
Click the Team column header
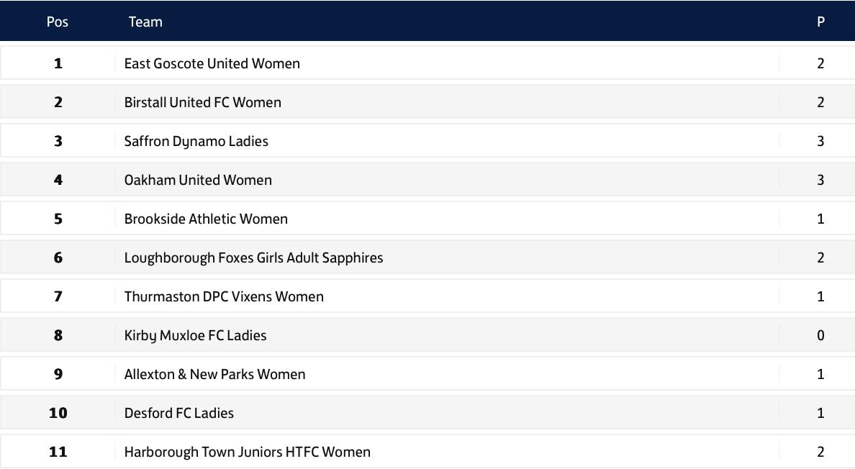pos(145,22)
